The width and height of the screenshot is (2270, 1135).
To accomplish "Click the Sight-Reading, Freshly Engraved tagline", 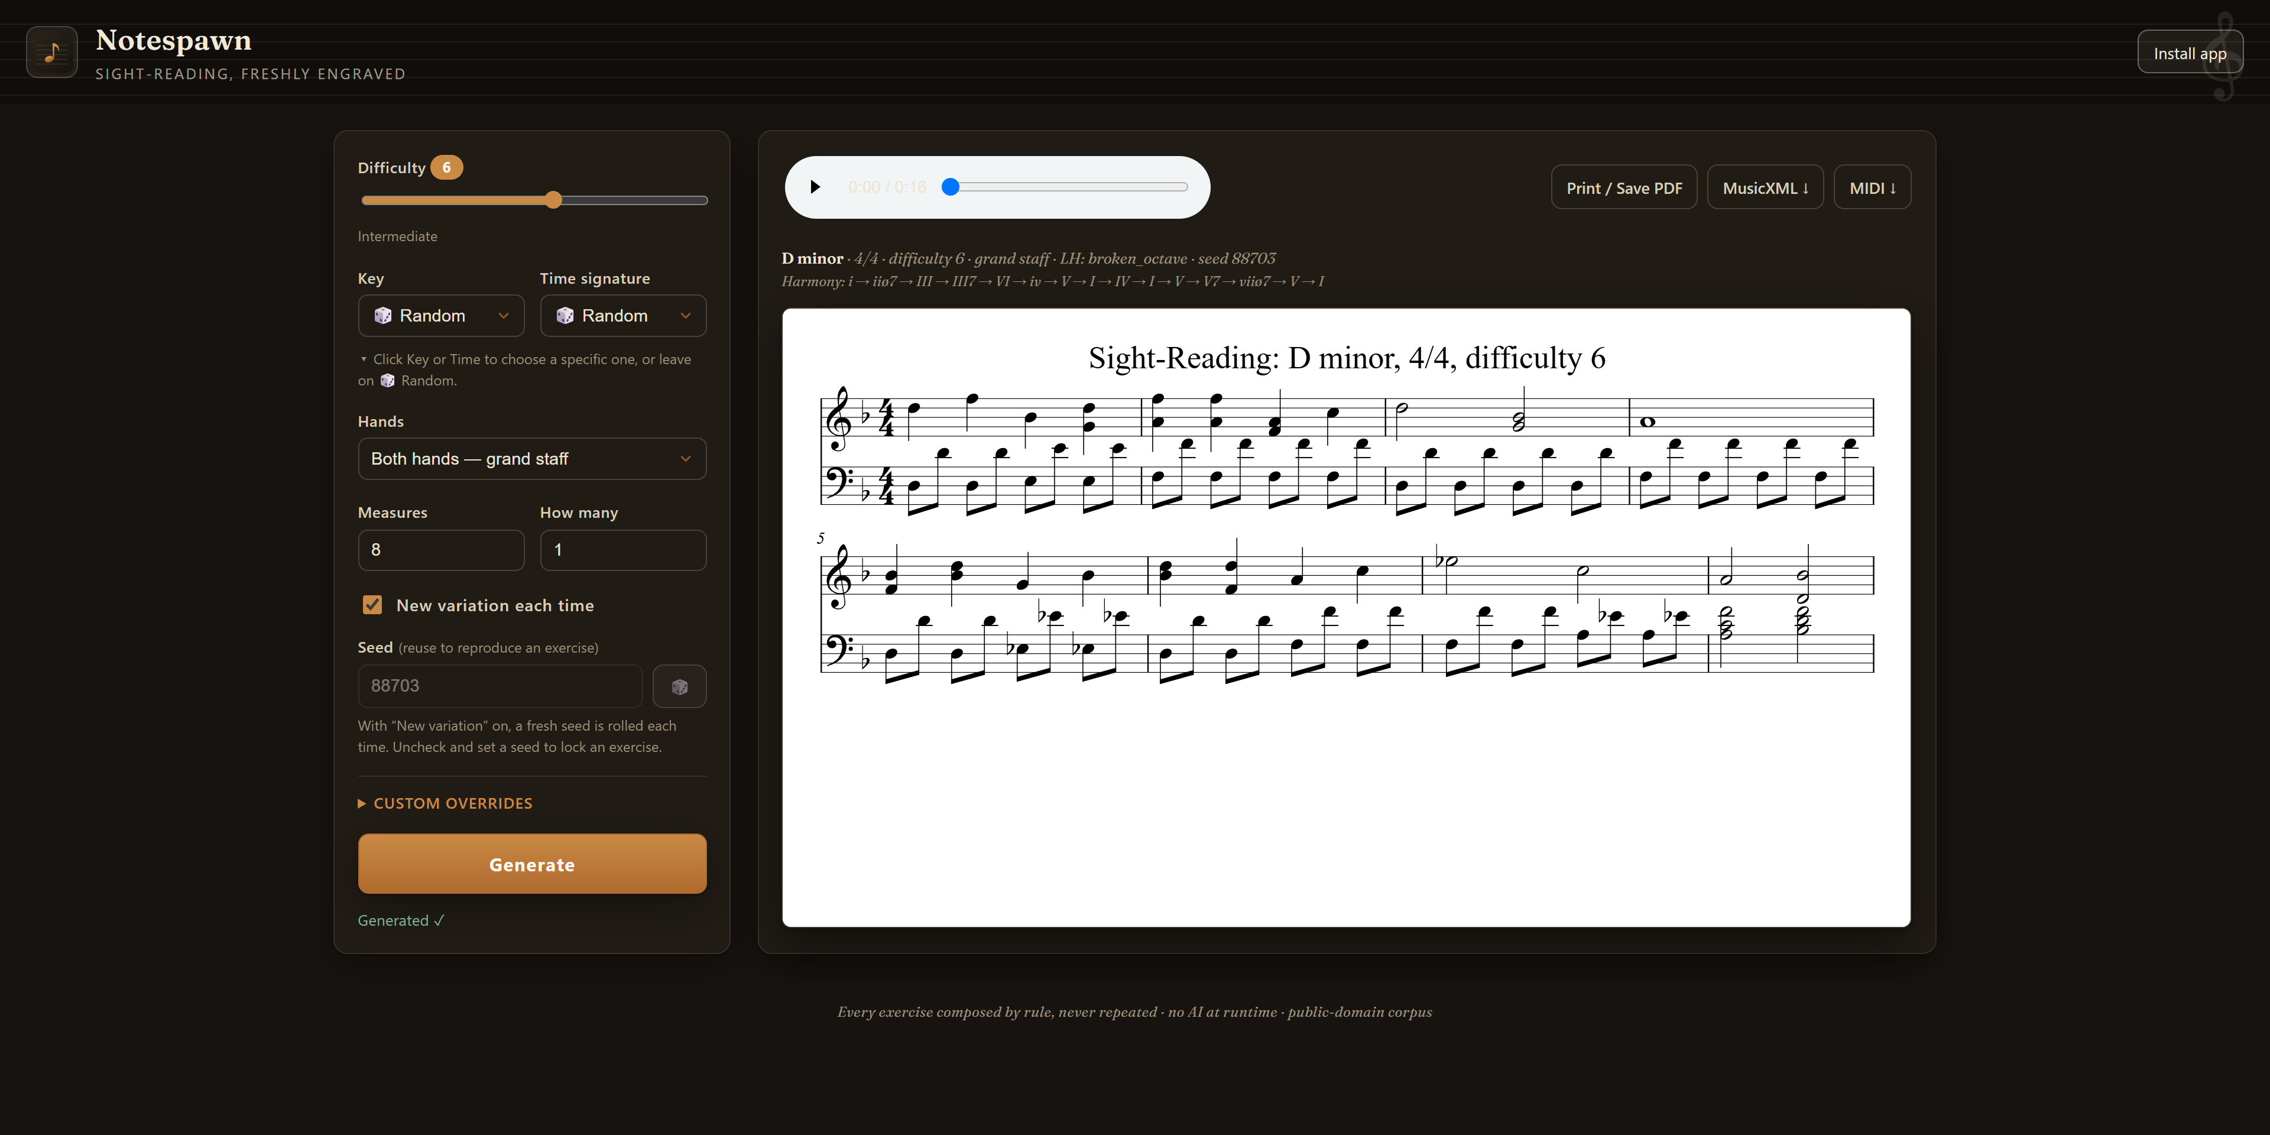I will tap(250, 74).
